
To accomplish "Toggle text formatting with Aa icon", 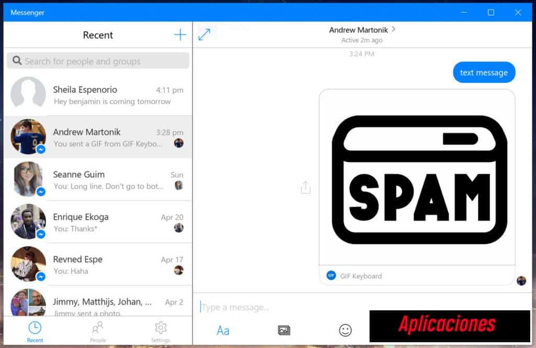I will pos(223,330).
